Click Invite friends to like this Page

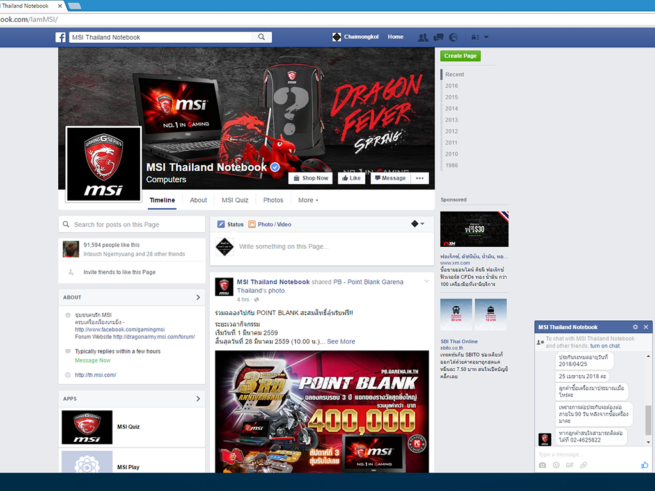(119, 272)
